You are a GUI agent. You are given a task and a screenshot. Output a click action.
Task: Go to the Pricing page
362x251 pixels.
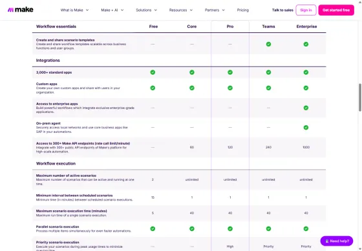point(243,10)
